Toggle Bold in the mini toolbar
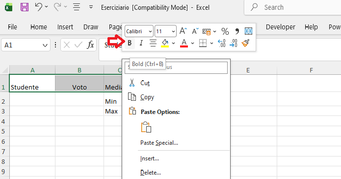Image resolution: width=341 pixels, height=179 pixels. coord(130,43)
